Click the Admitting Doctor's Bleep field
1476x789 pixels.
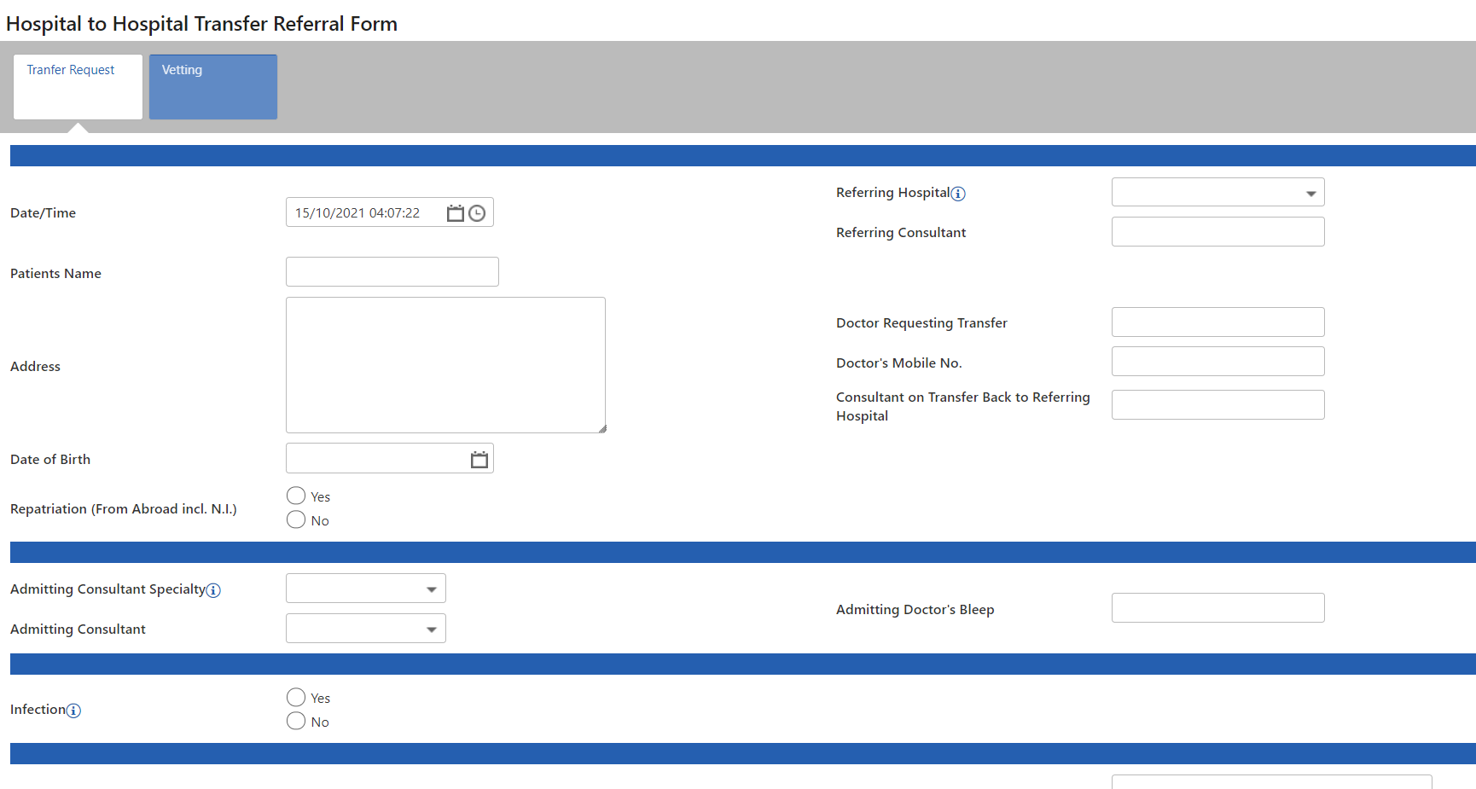1217,607
